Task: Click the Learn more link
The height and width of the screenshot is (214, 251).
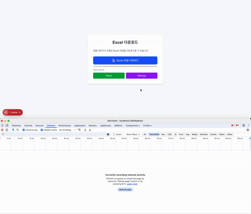Action: (x=132, y=184)
